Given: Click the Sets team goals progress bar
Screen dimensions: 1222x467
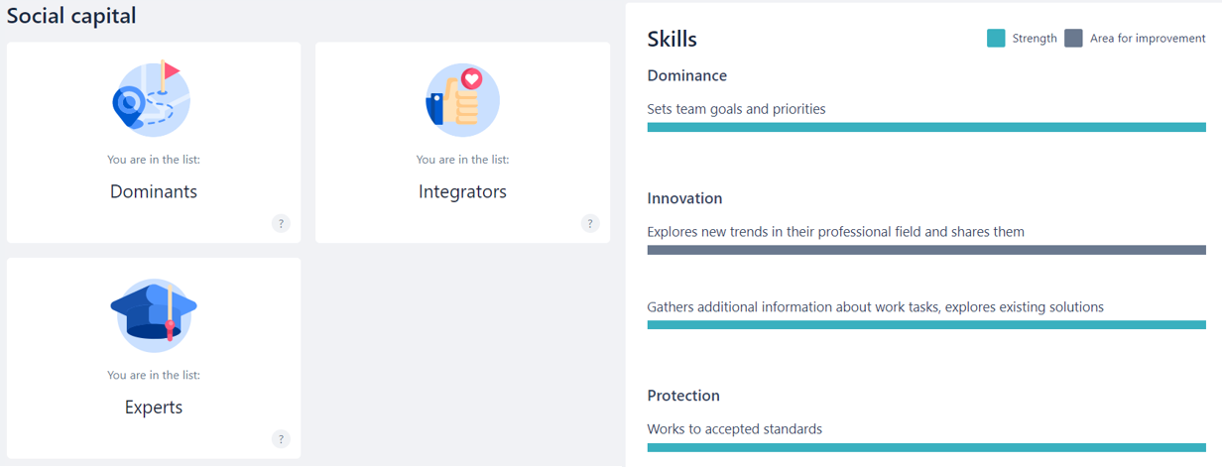Looking at the screenshot, I should (x=926, y=127).
